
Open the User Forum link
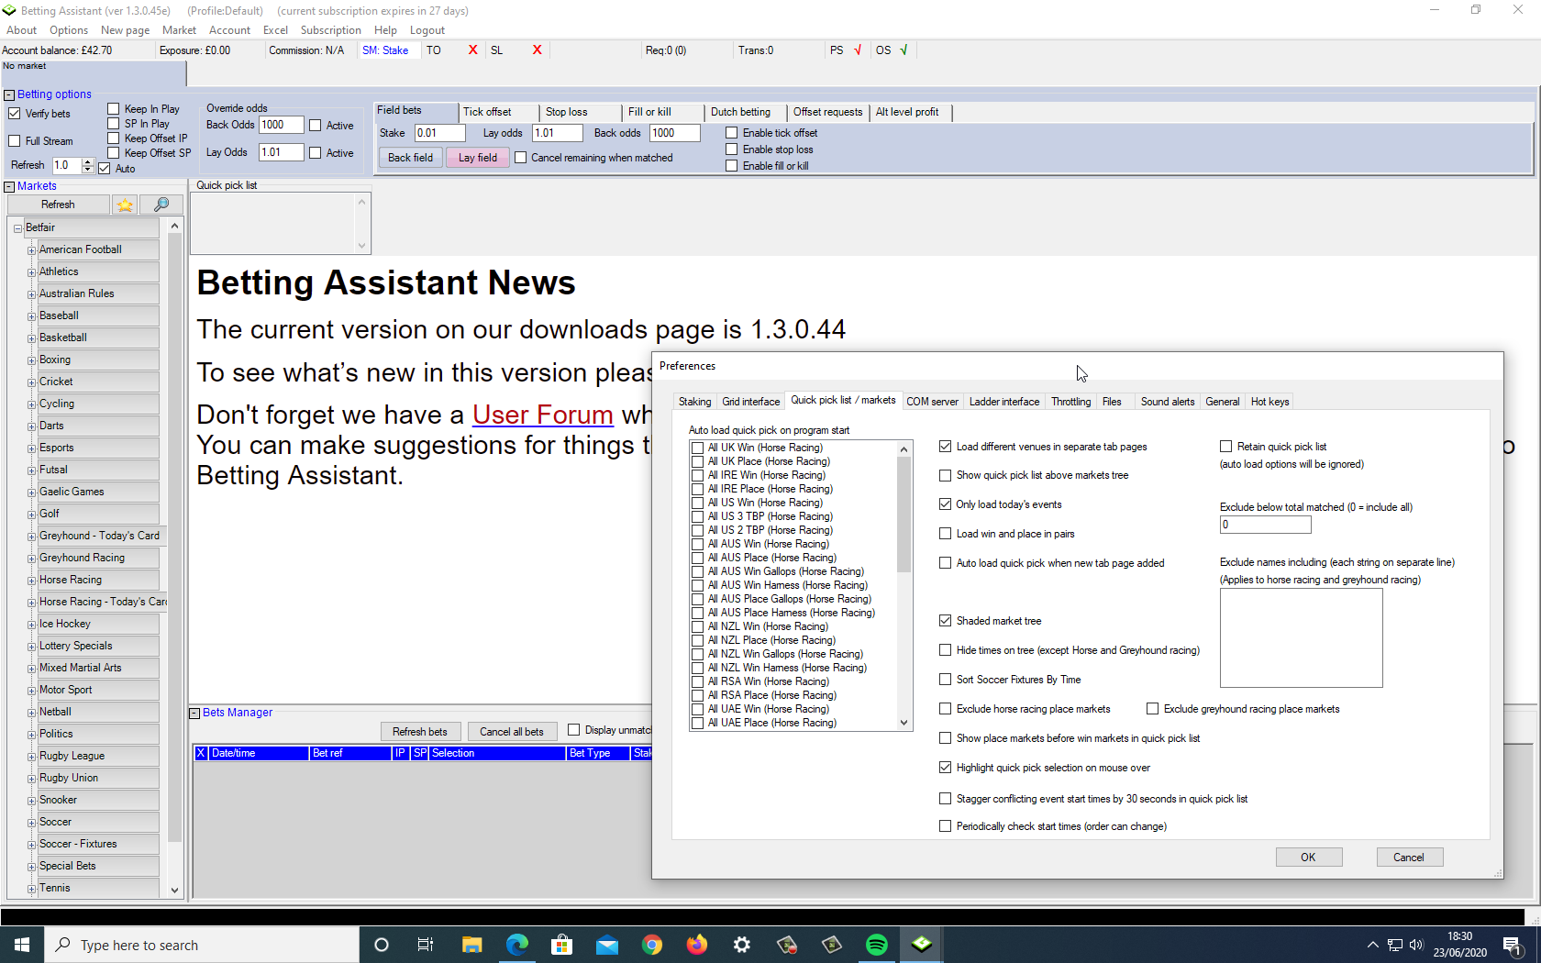coord(542,415)
